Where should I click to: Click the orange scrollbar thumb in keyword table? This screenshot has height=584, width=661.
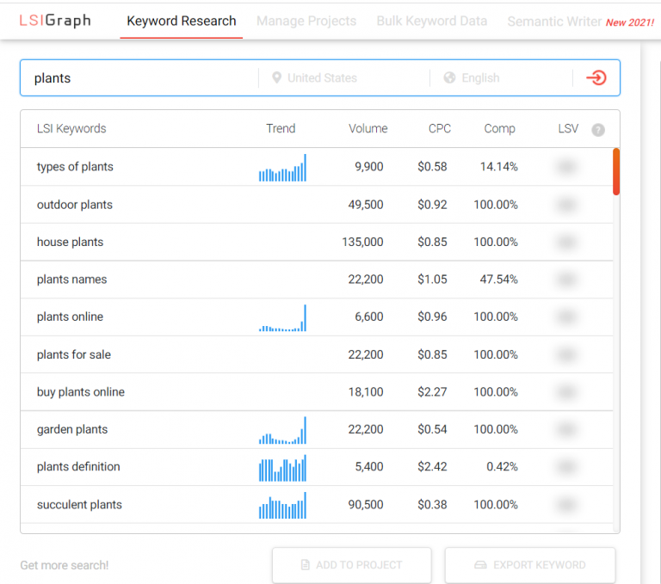(615, 171)
